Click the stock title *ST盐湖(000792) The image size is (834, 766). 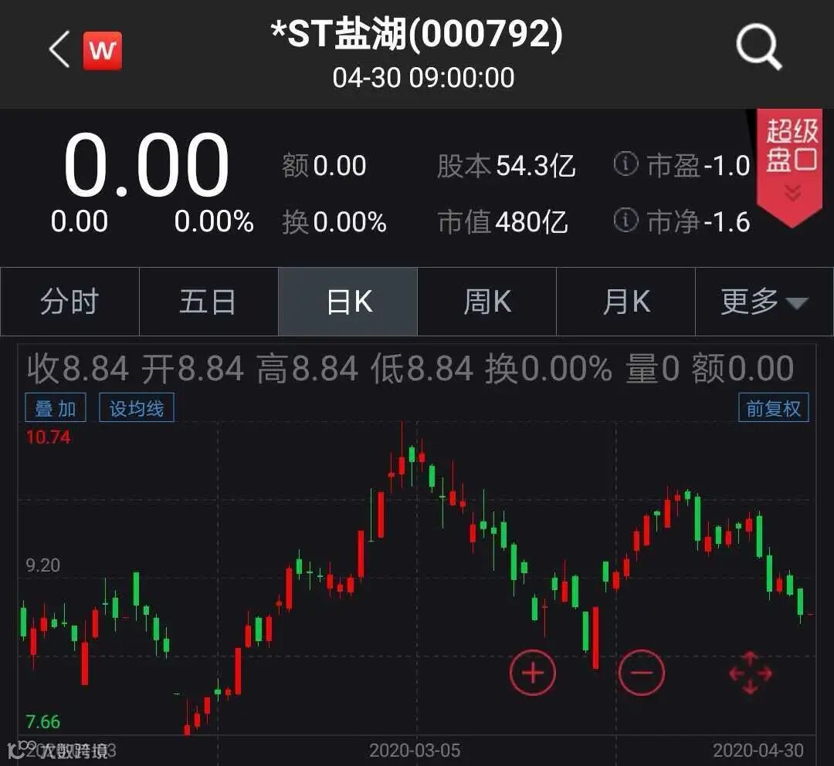click(417, 33)
